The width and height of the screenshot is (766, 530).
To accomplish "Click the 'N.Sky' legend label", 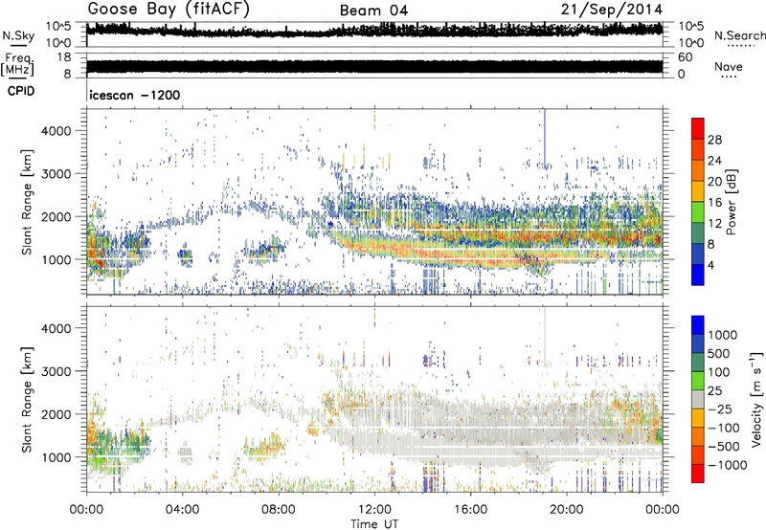I will coord(18,35).
